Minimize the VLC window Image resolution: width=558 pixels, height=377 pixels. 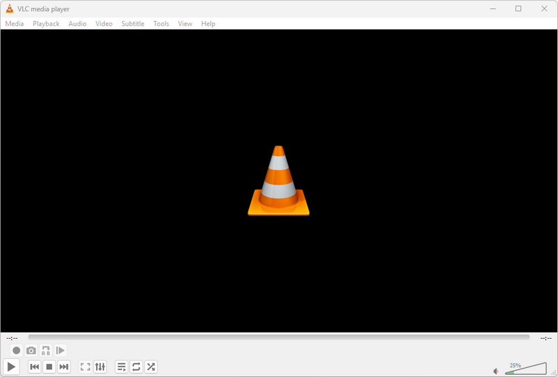point(493,9)
